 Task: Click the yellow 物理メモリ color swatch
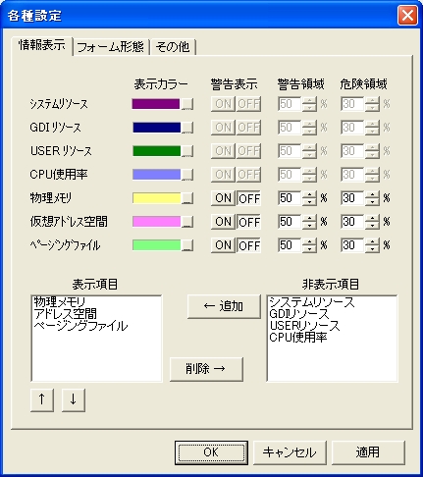(157, 198)
